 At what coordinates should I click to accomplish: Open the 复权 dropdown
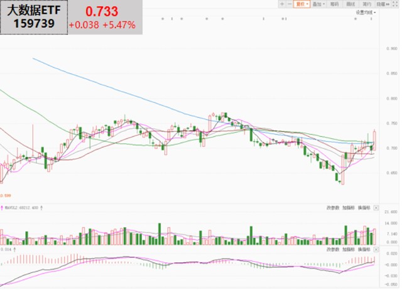(303, 4)
